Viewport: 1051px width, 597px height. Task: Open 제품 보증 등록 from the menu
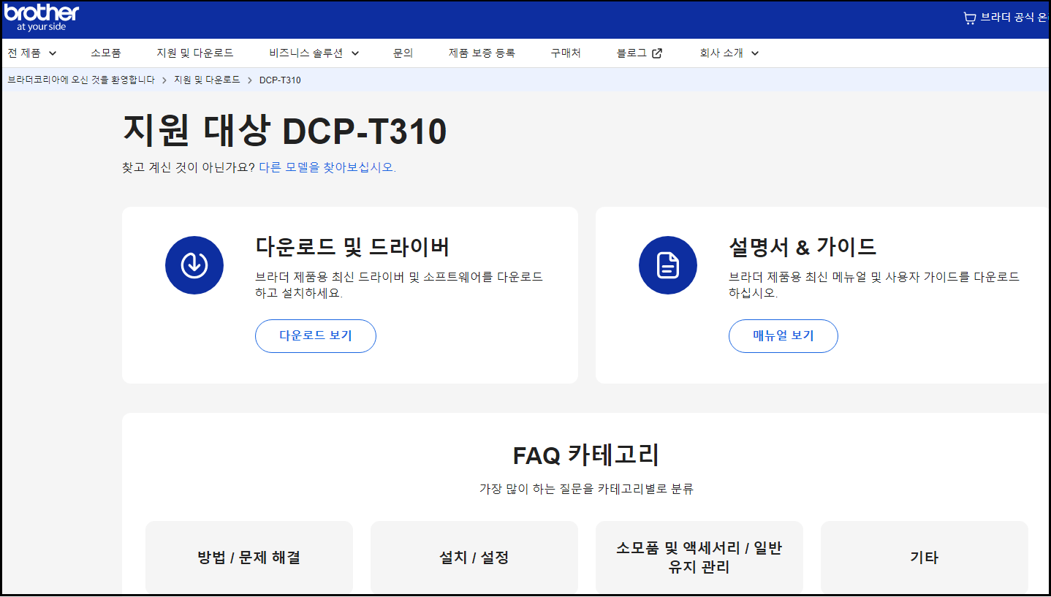(x=480, y=53)
